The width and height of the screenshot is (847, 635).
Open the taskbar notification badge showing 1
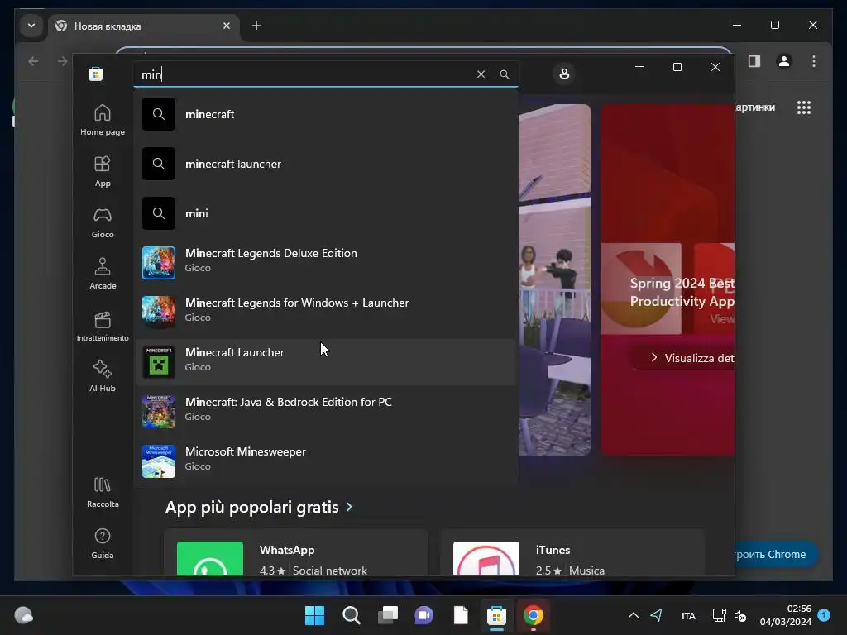[x=824, y=615]
